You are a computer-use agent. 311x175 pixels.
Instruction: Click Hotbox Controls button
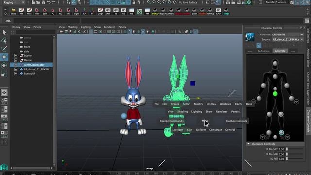click(x=237, y=121)
